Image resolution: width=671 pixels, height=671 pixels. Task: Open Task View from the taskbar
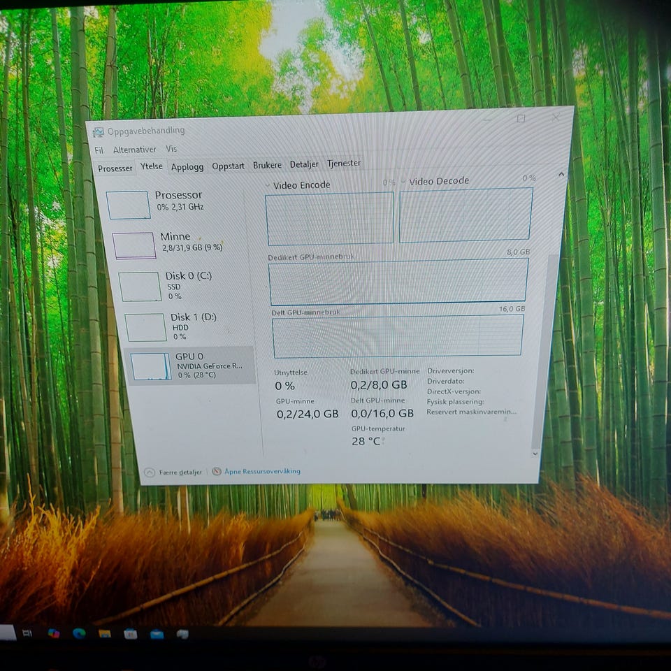coord(27,633)
